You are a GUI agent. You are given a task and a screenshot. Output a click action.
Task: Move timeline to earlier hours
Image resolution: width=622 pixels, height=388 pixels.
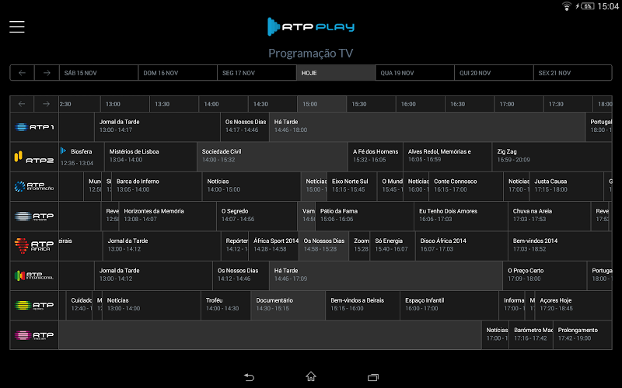(23, 104)
